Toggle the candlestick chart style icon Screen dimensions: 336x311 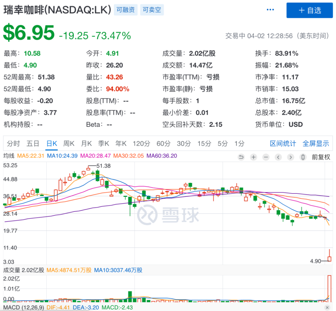(x=303, y=157)
